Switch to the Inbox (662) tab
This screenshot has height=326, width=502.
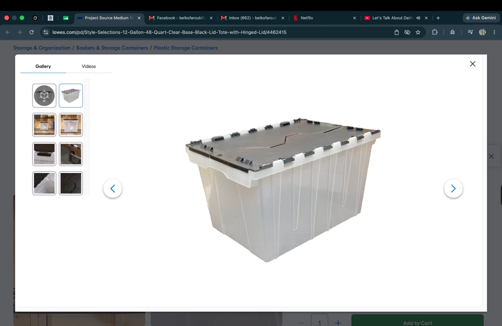(x=252, y=18)
